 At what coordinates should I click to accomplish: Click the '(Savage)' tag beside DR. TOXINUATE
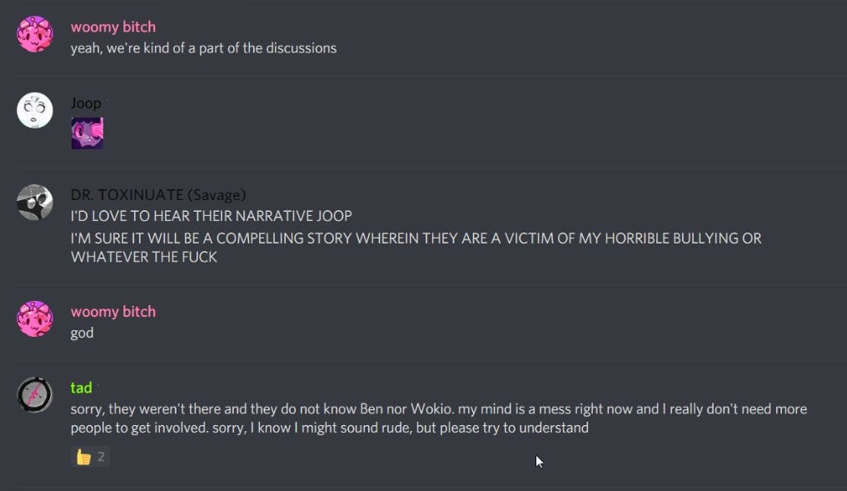pos(217,195)
